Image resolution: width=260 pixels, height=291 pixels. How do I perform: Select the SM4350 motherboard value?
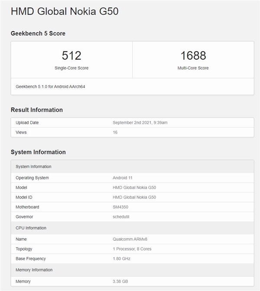(x=120, y=207)
